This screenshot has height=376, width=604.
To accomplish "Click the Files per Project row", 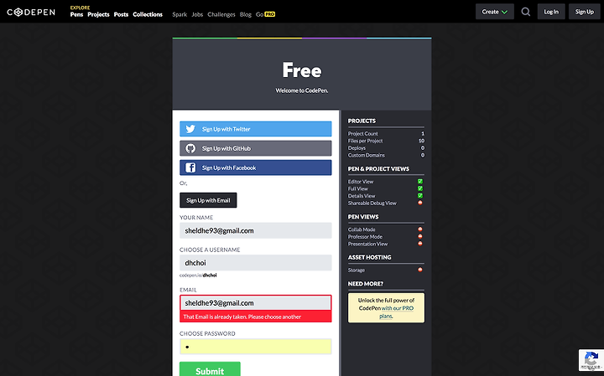I will point(386,141).
